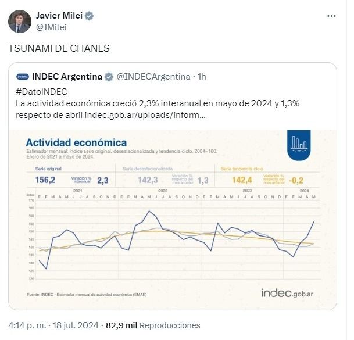
Task: Click Javier Milei's profile avatar
Action: (x=20, y=22)
